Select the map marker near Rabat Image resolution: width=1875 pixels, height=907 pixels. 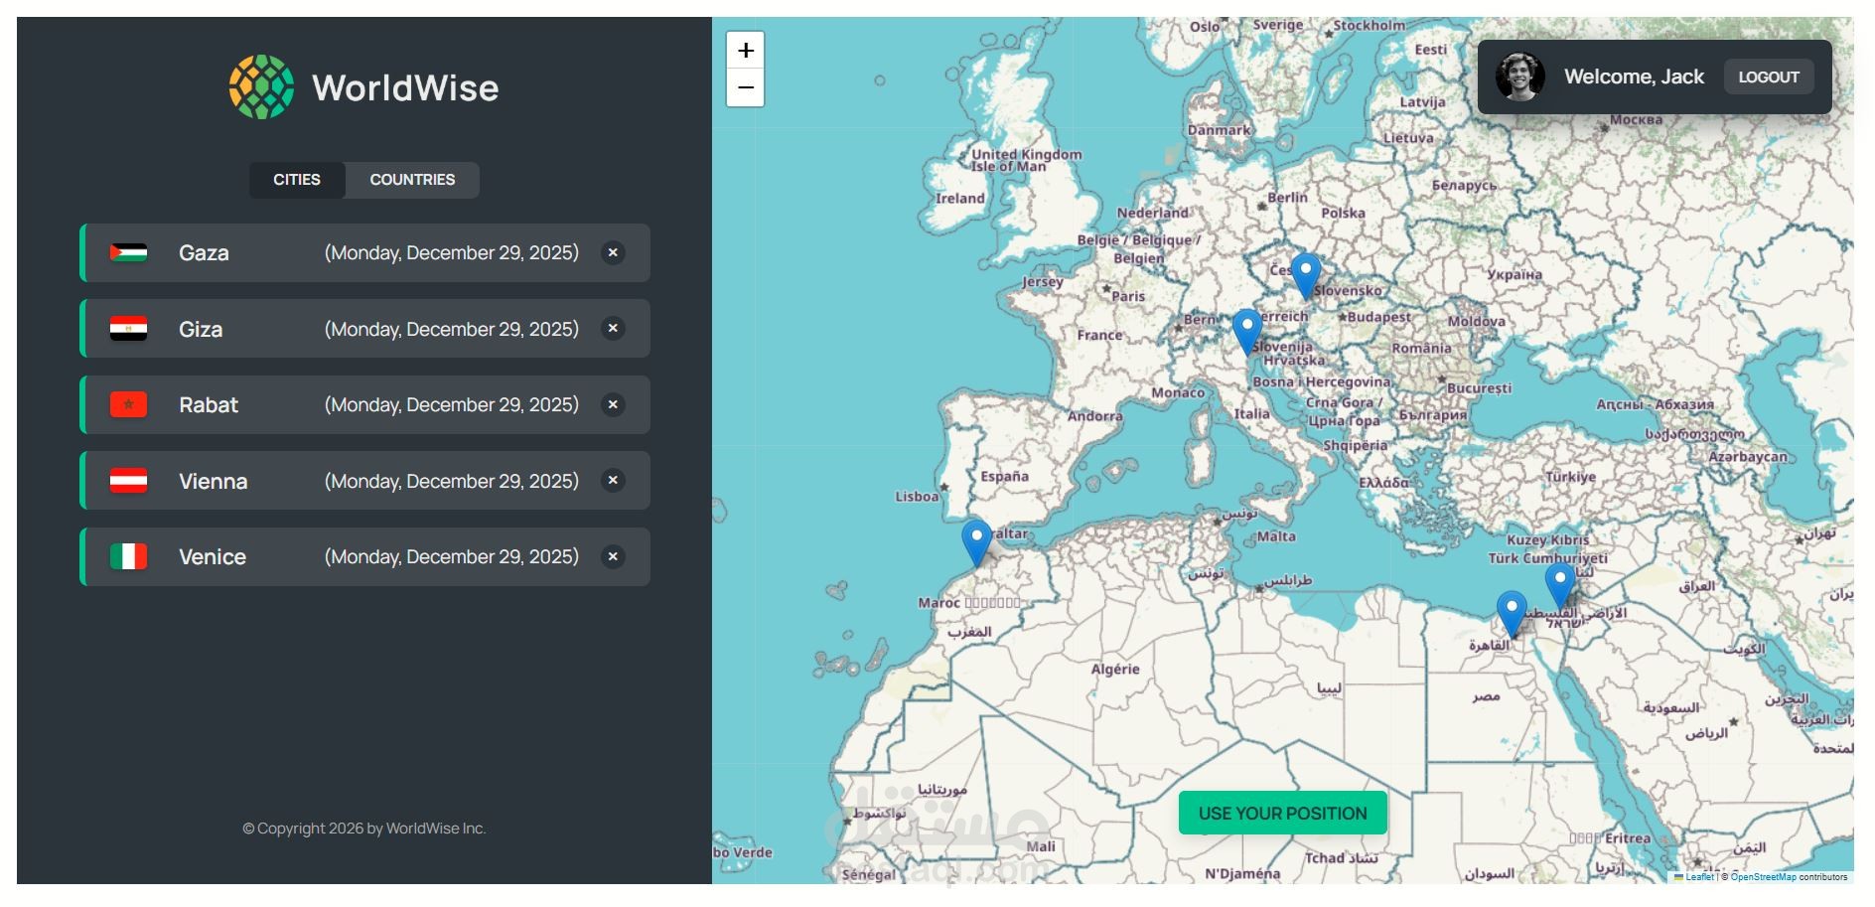point(976,543)
